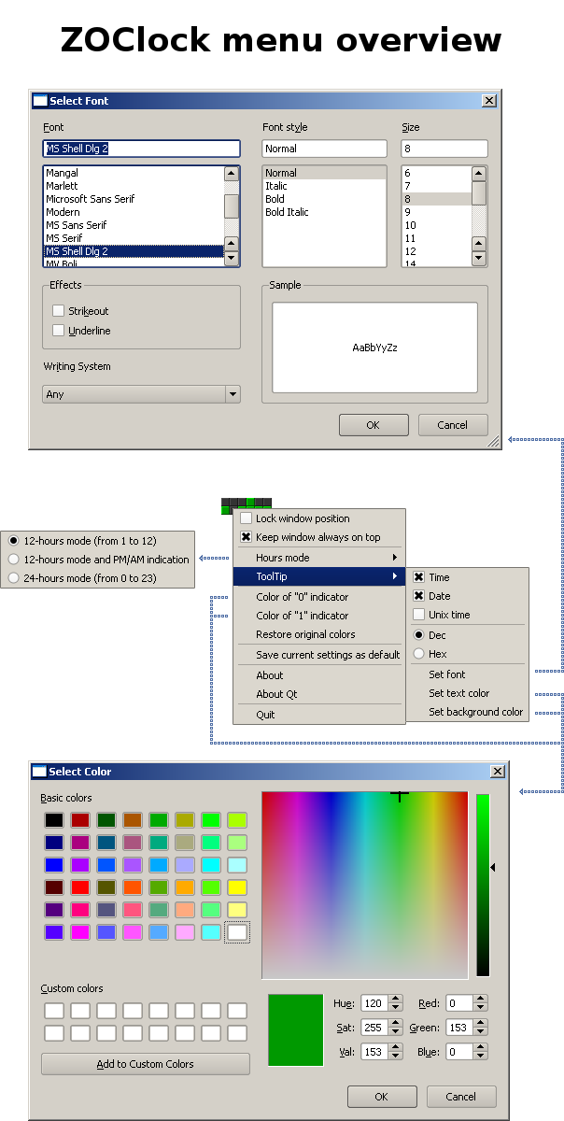
Task: Click the ZOClock green indicator widget
Action: (x=247, y=505)
